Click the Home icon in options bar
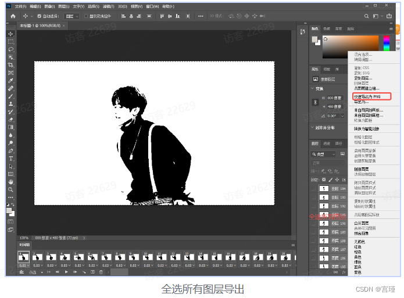 pos(13,16)
